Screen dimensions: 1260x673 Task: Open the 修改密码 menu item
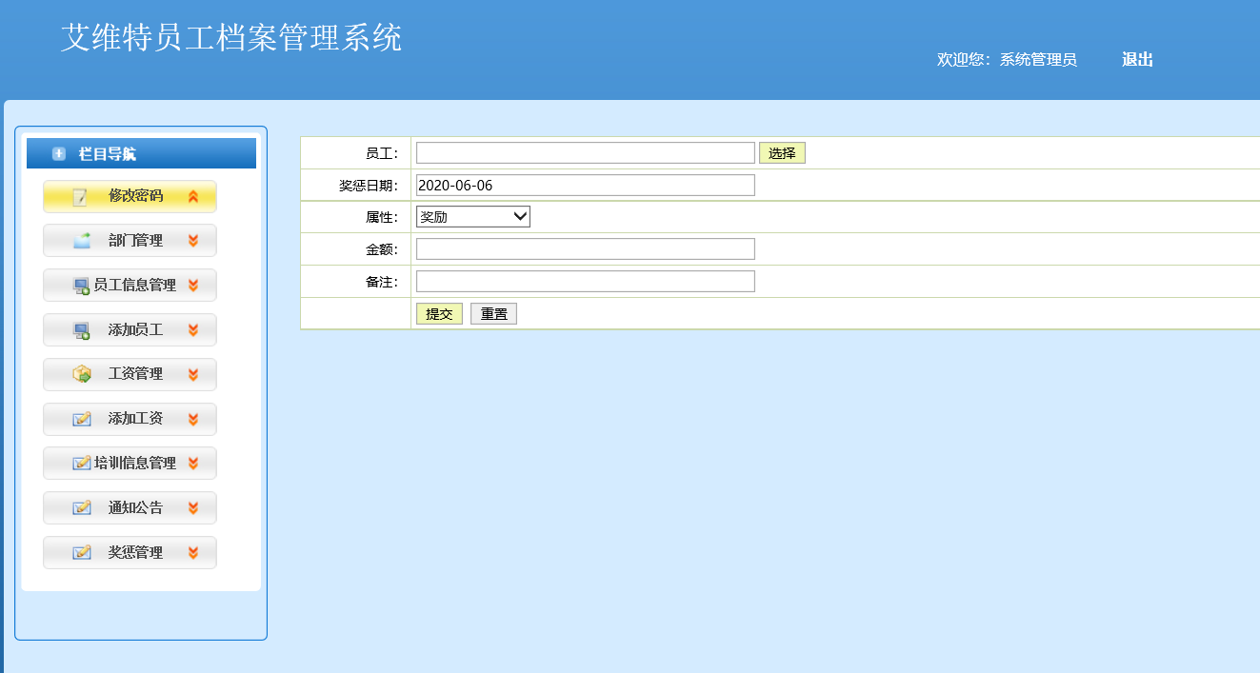(130, 196)
